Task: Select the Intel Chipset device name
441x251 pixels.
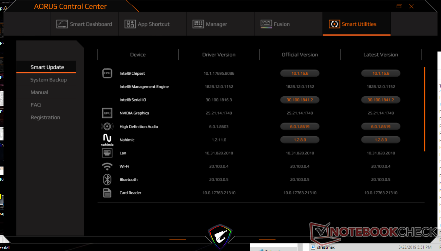Action: [132, 73]
